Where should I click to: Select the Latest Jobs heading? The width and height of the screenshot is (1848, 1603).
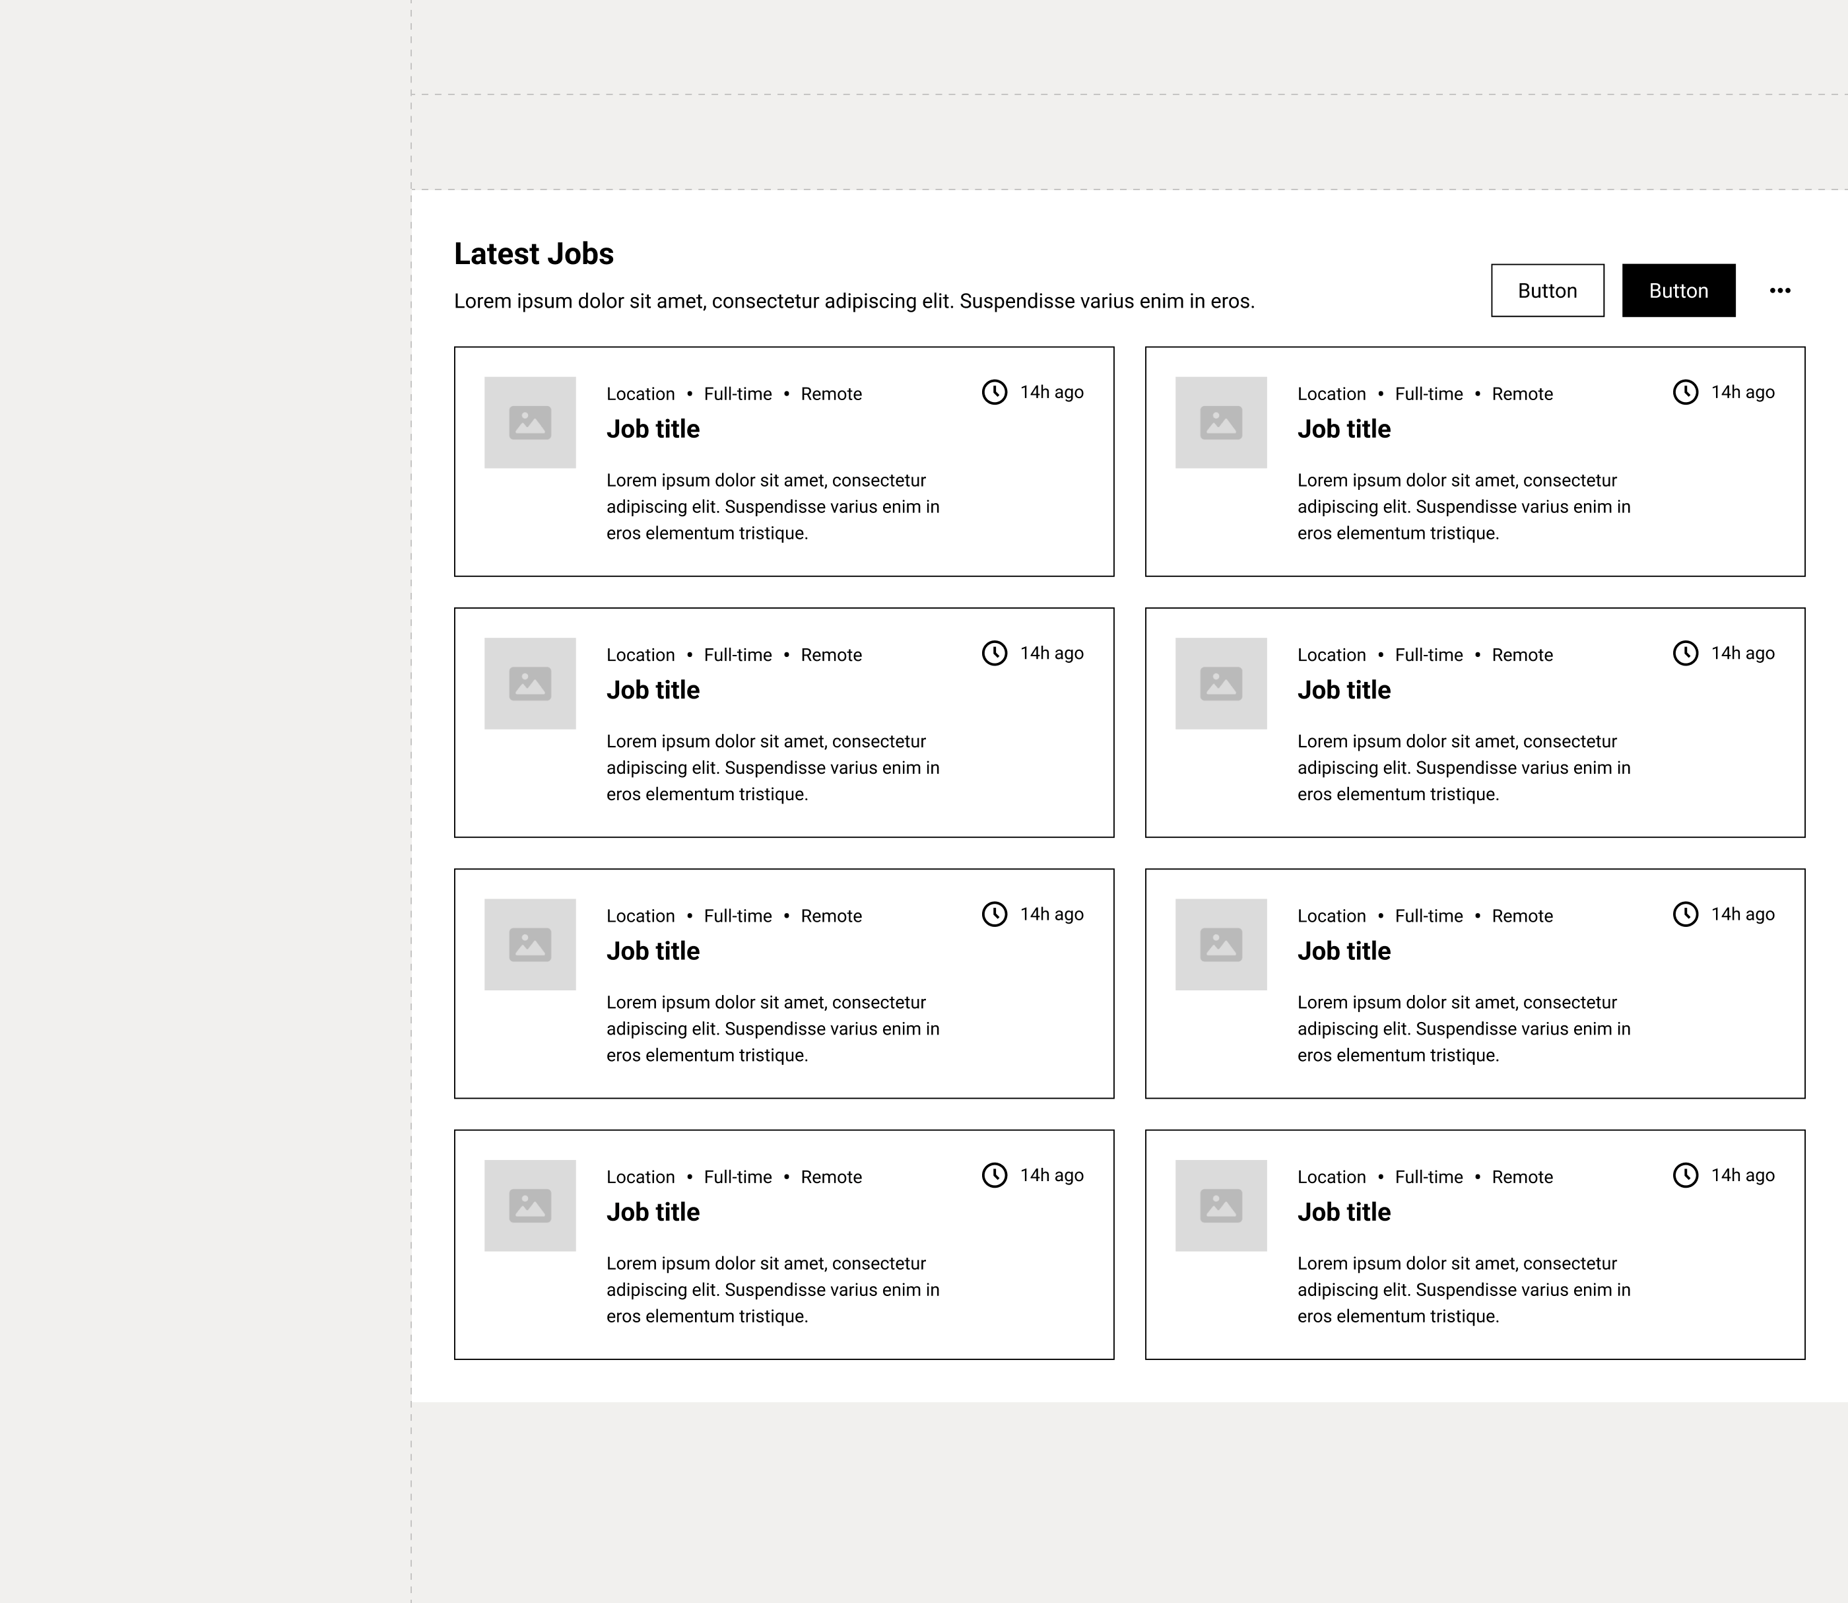pos(534,254)
